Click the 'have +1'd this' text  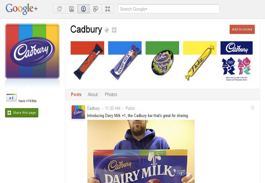tap(28, 101)
